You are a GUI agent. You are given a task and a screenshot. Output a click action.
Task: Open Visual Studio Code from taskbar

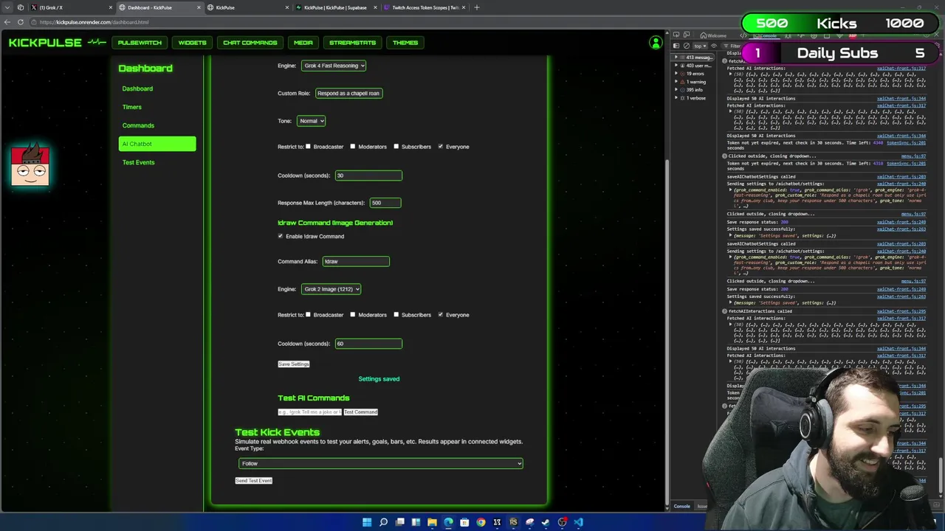(x=578, y=522)
